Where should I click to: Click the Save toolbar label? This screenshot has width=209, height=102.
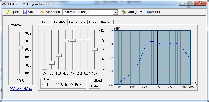tap(32, 12)
